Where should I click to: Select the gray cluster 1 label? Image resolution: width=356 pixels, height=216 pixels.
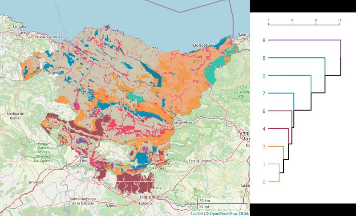tap(264, 164)
